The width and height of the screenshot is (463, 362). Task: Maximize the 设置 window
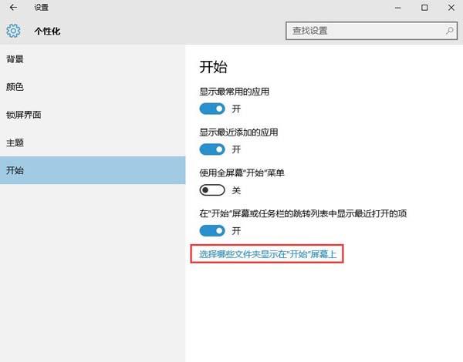click(x=424, y=8)
